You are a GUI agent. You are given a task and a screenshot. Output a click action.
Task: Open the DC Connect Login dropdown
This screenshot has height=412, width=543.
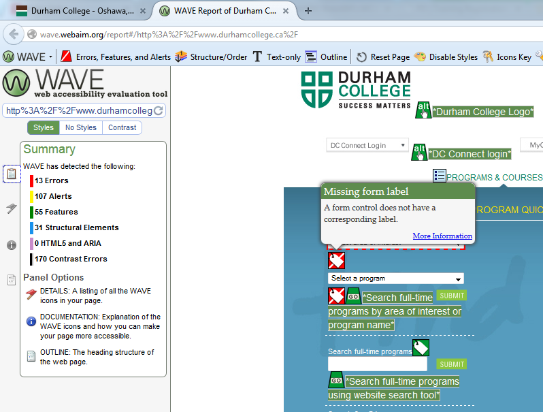coord(367,145)
